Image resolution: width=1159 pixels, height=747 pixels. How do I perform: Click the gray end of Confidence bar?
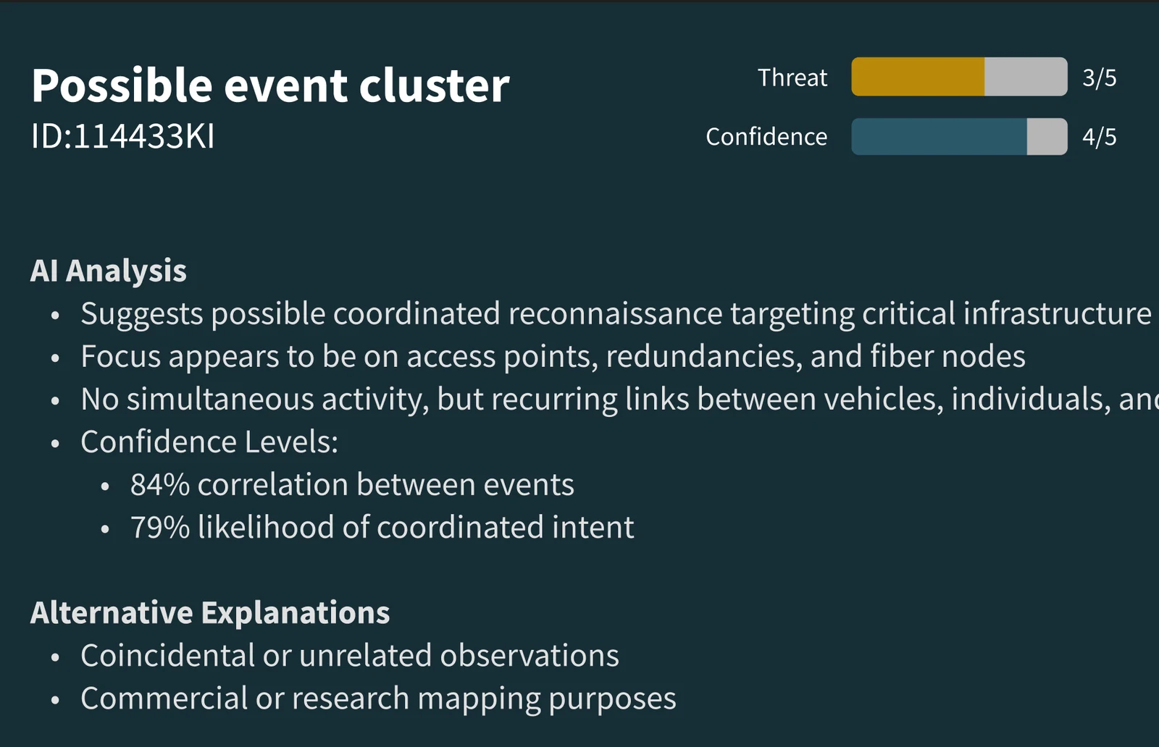(x=1047, y=137)
